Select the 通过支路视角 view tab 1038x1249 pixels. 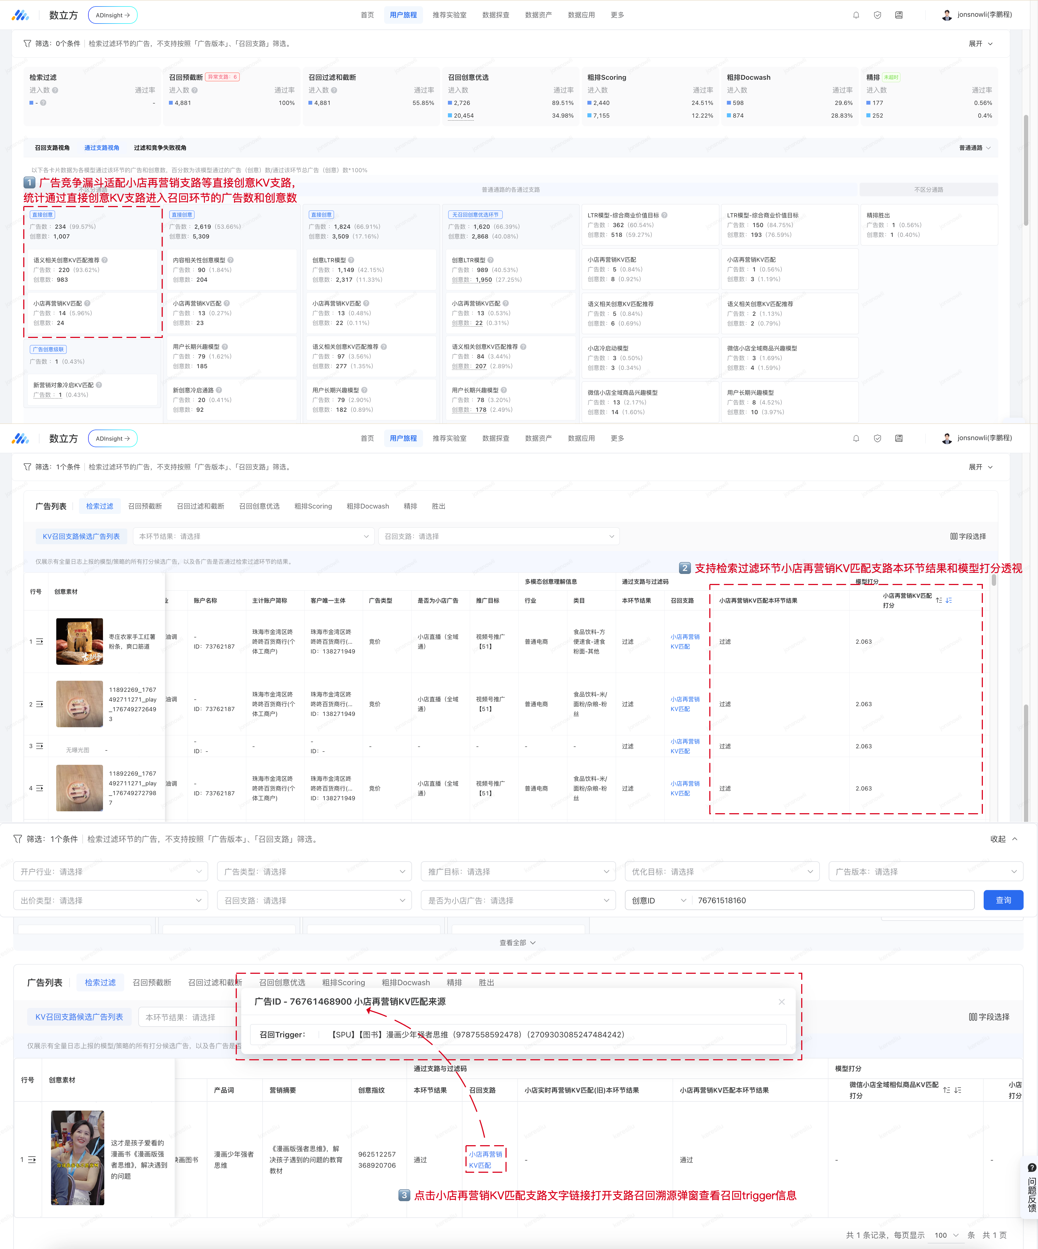click(102, 148)
